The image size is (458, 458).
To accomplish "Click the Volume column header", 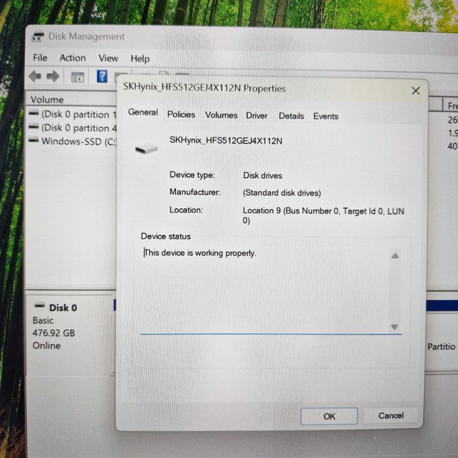I will click(x=72, y=99).
